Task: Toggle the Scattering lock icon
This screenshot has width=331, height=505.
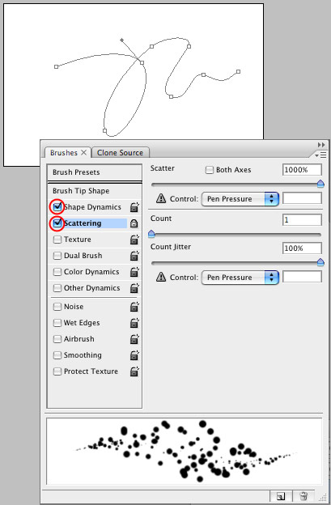Action: (x=134, y=223)
